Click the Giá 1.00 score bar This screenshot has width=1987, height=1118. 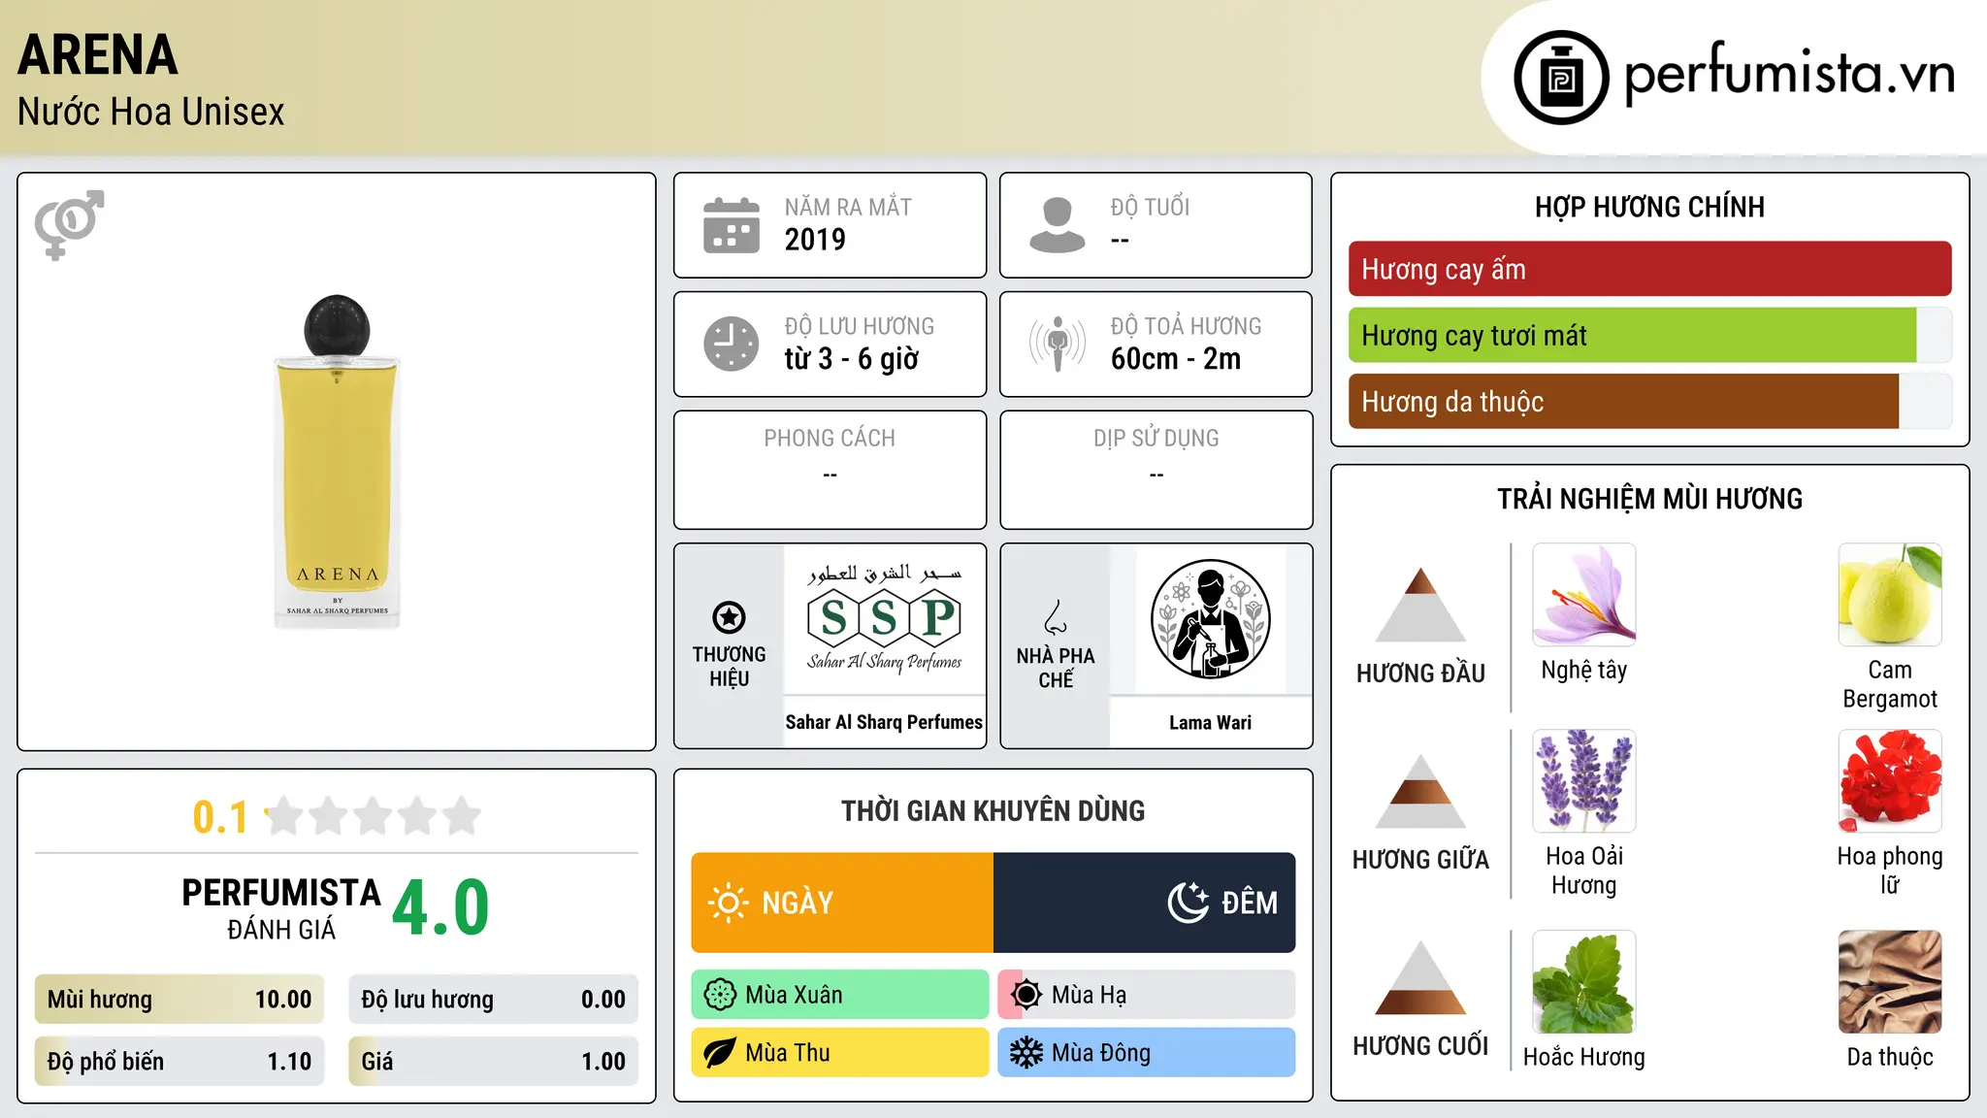(493, 1062)
